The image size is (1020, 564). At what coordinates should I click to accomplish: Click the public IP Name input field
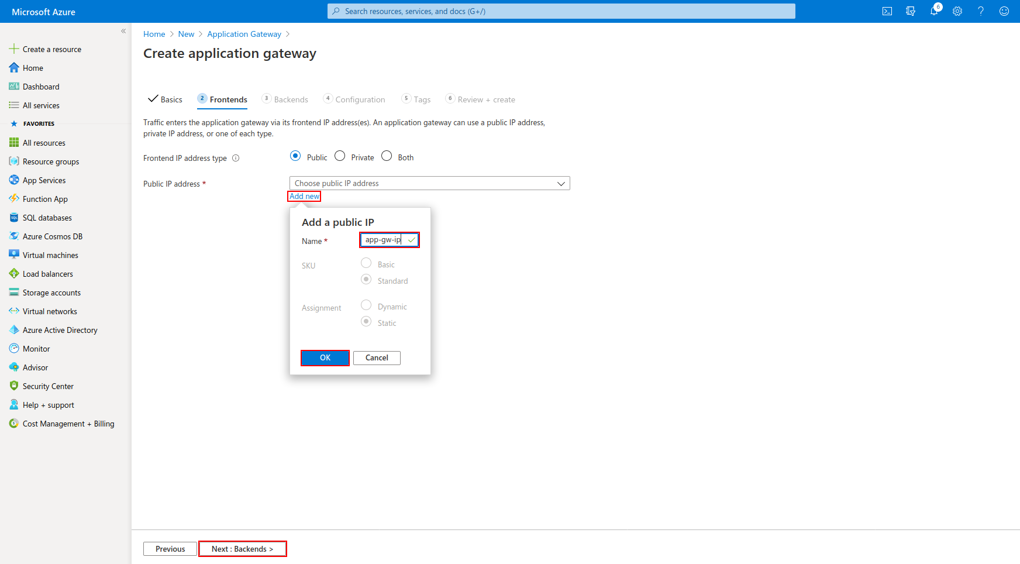pyautogui.click(x=390, y=240)
